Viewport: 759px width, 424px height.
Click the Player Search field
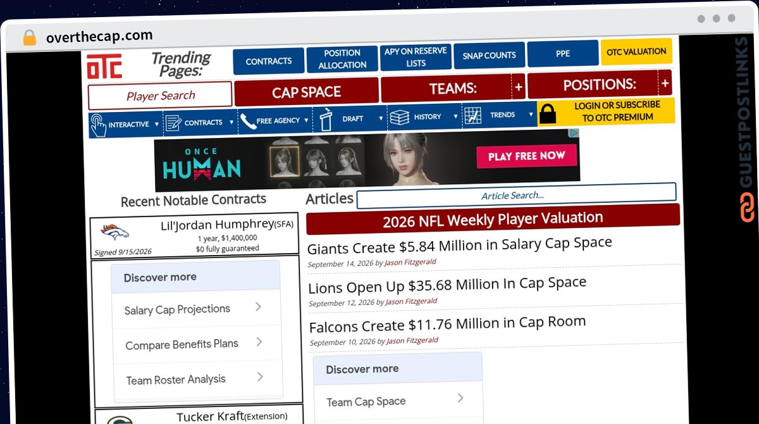[160, 96]
